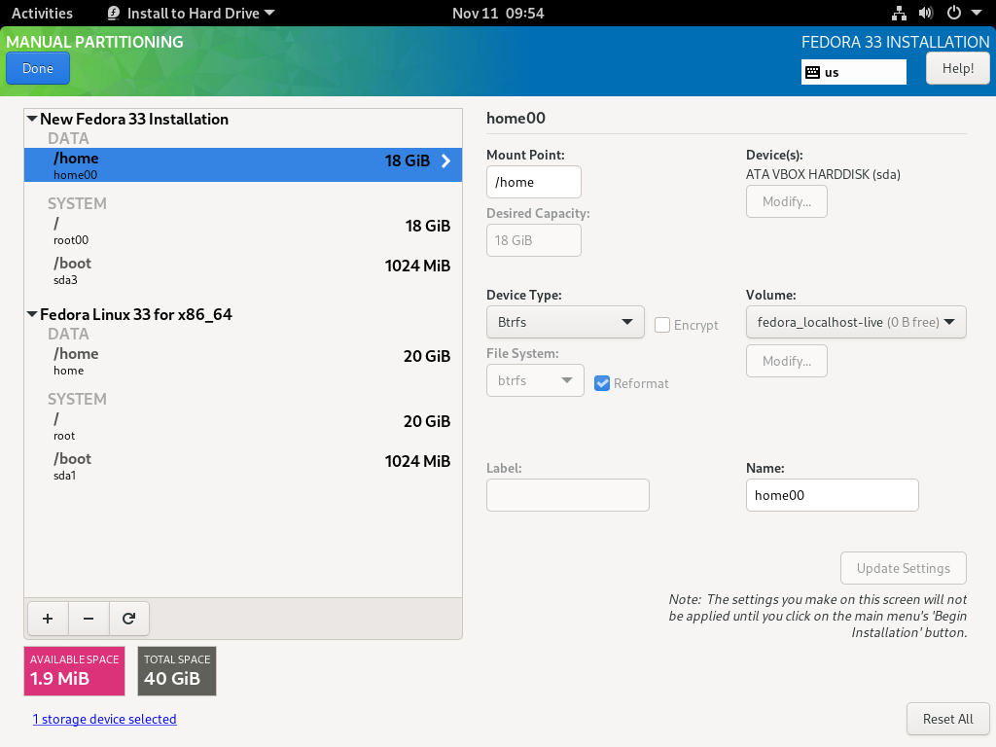Select the / root00 18 GiB entry
The height and width of the screenshot is (747, 996).
tap(243, 231)
